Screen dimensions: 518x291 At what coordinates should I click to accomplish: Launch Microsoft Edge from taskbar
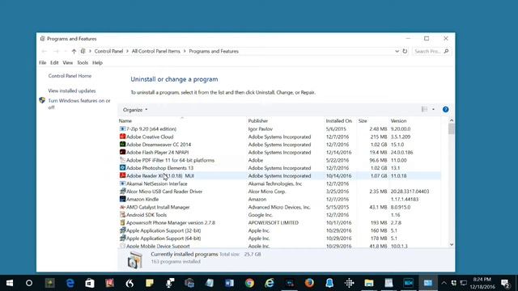(x=70, y=283)
